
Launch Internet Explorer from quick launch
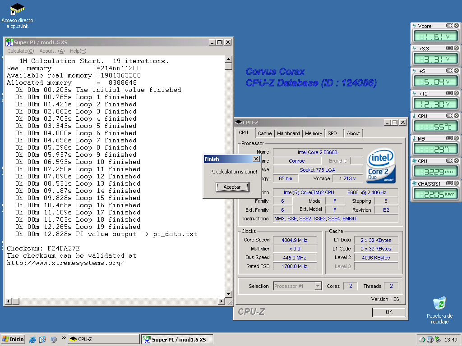pos(32,339)
